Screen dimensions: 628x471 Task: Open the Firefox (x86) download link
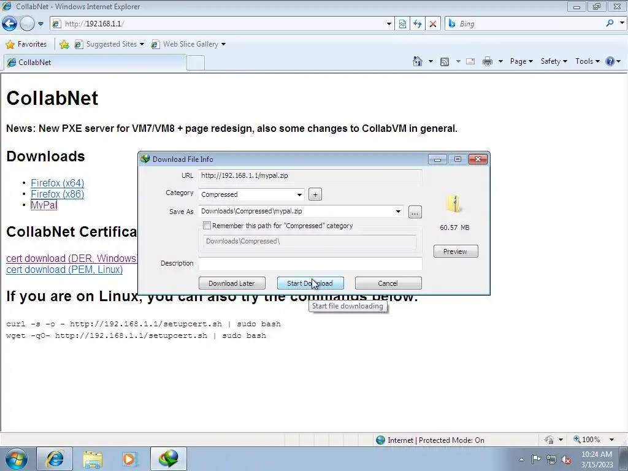(x=57, y=194)
